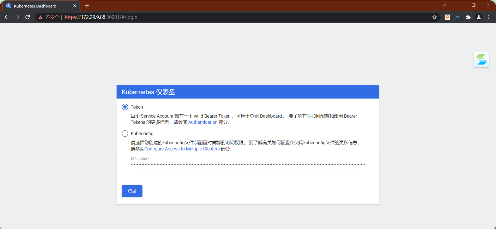496x229 pixels.
Task: Open the Authentication link
Action: point(203,122)
